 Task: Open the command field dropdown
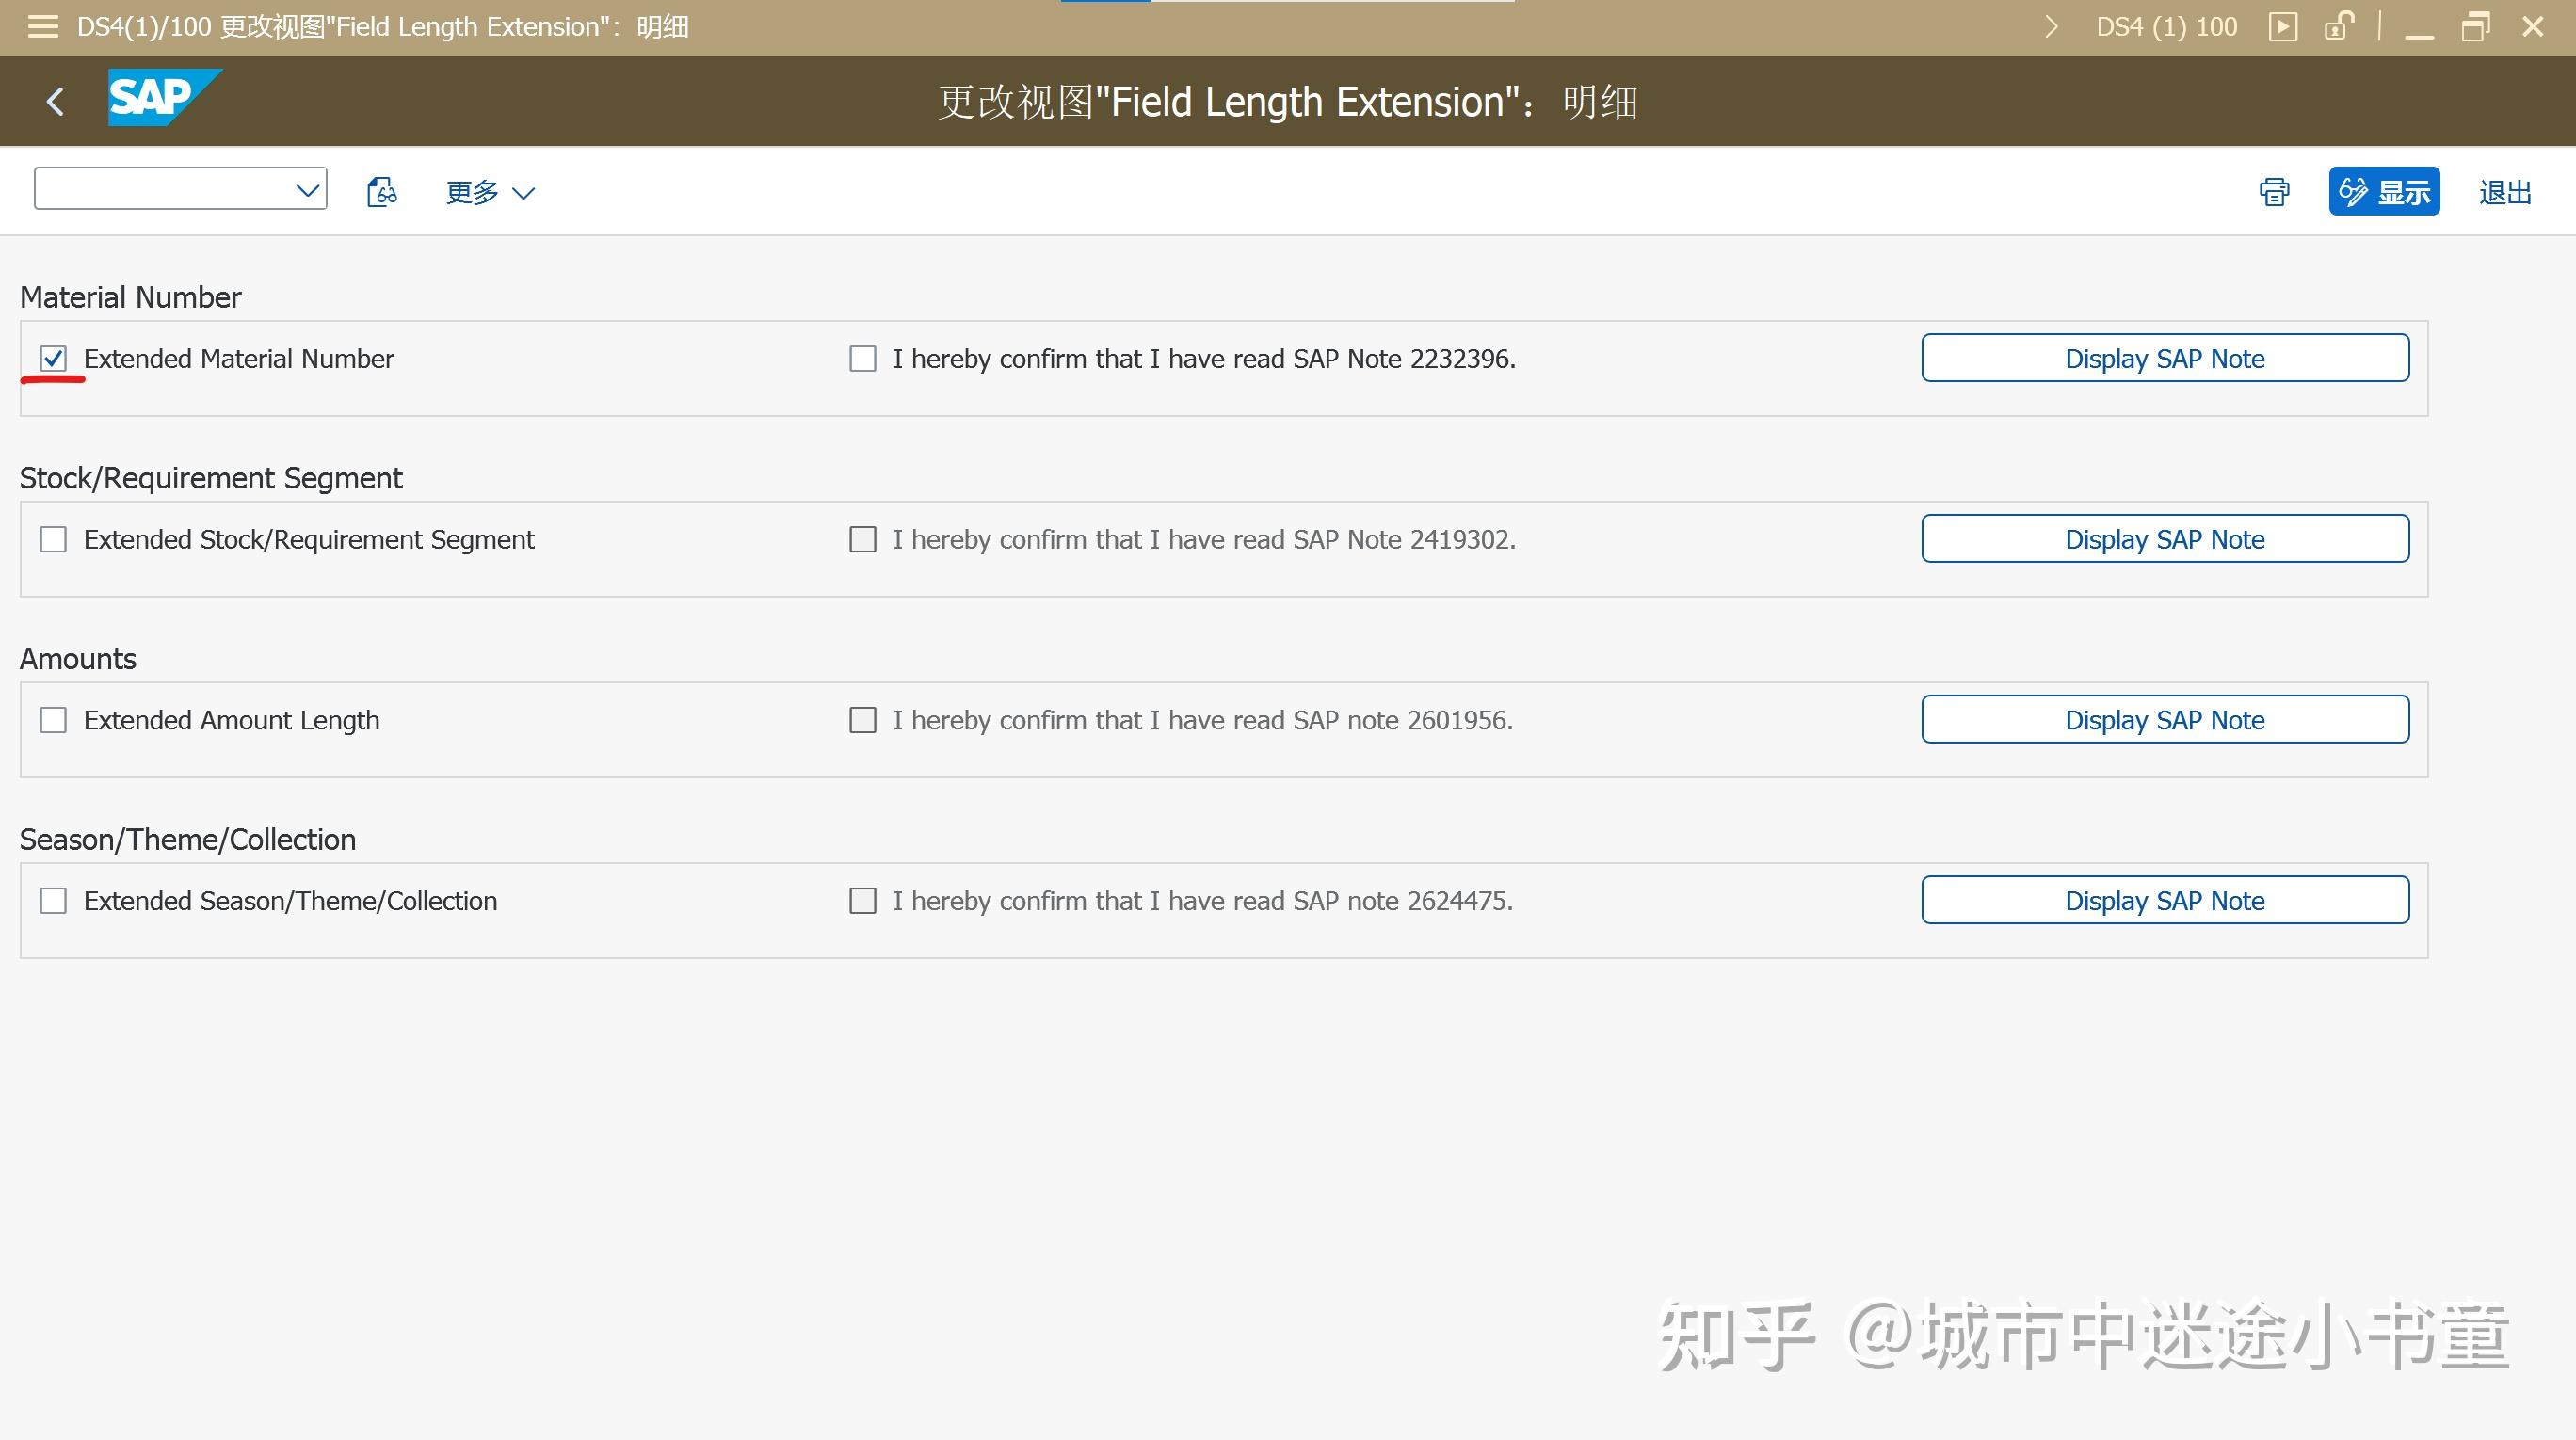click(306, 188)
